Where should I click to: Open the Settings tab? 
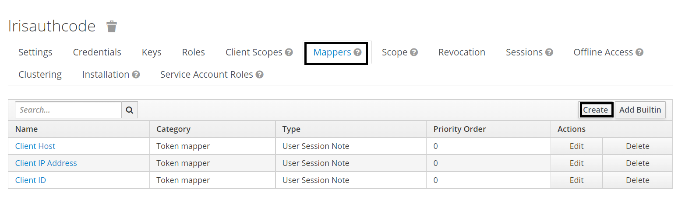pos(35,52)
